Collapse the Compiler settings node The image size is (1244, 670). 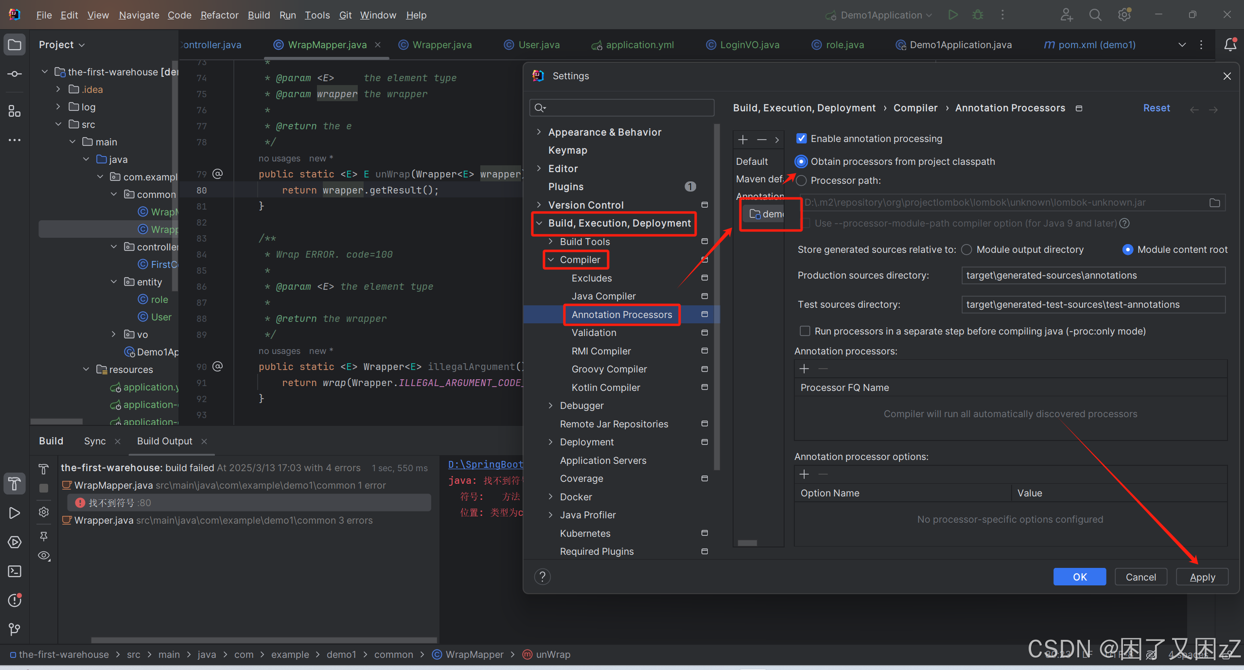point(551,260)
